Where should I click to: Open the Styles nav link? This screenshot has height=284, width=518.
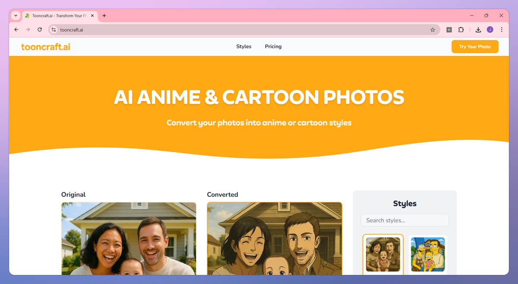(244, 46)
